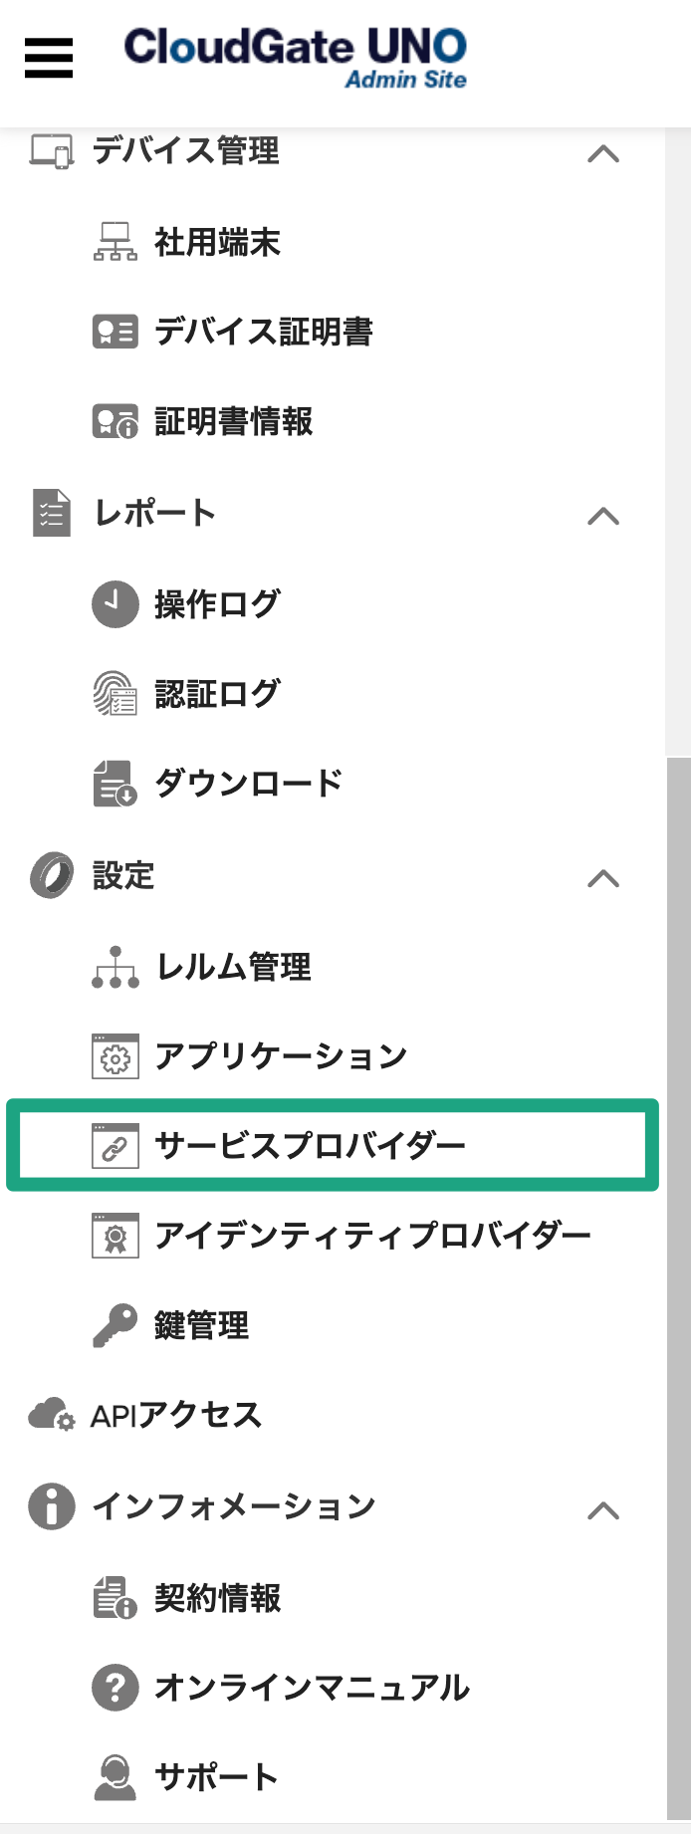
Task: Click the CloudGate UNO Admin Site logo
Action: [295, 58]
